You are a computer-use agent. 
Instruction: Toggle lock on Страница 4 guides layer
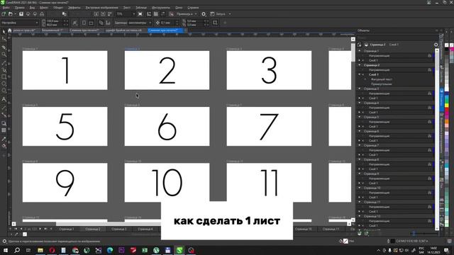pos(429,108)
